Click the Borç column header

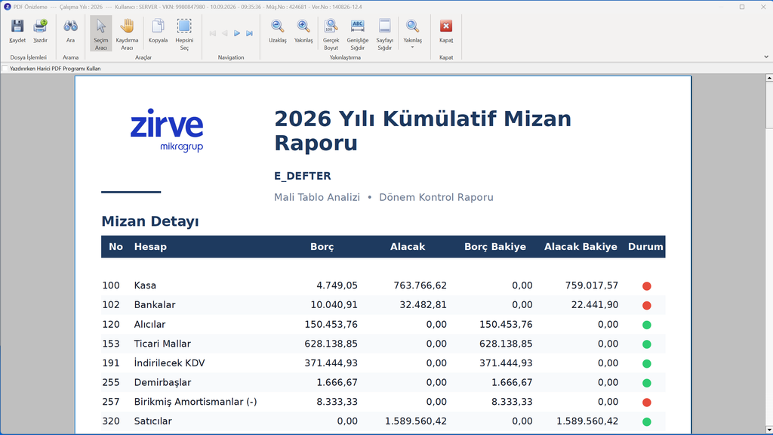point(322,247)
